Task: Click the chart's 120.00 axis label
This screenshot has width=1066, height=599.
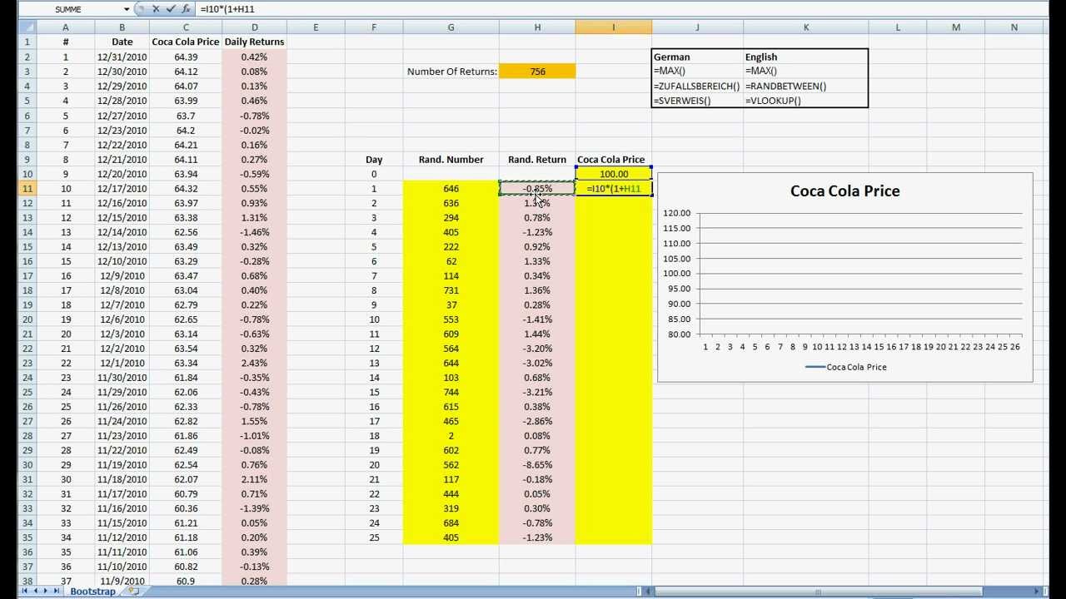Action: [677, 213]
